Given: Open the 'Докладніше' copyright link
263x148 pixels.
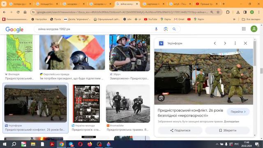Looking at the screenshot, I should pos(231,122).
